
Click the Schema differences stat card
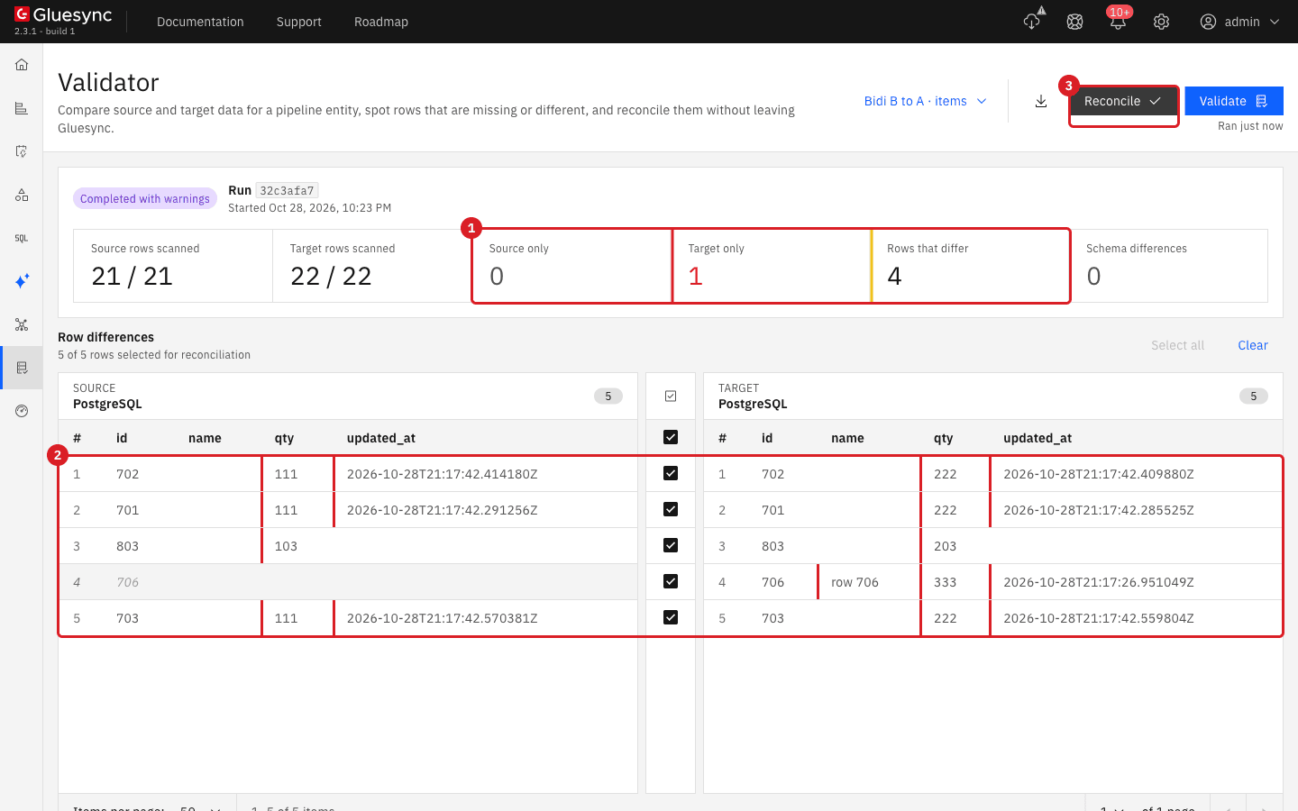pyautogui.click(x=1168, y=266)
